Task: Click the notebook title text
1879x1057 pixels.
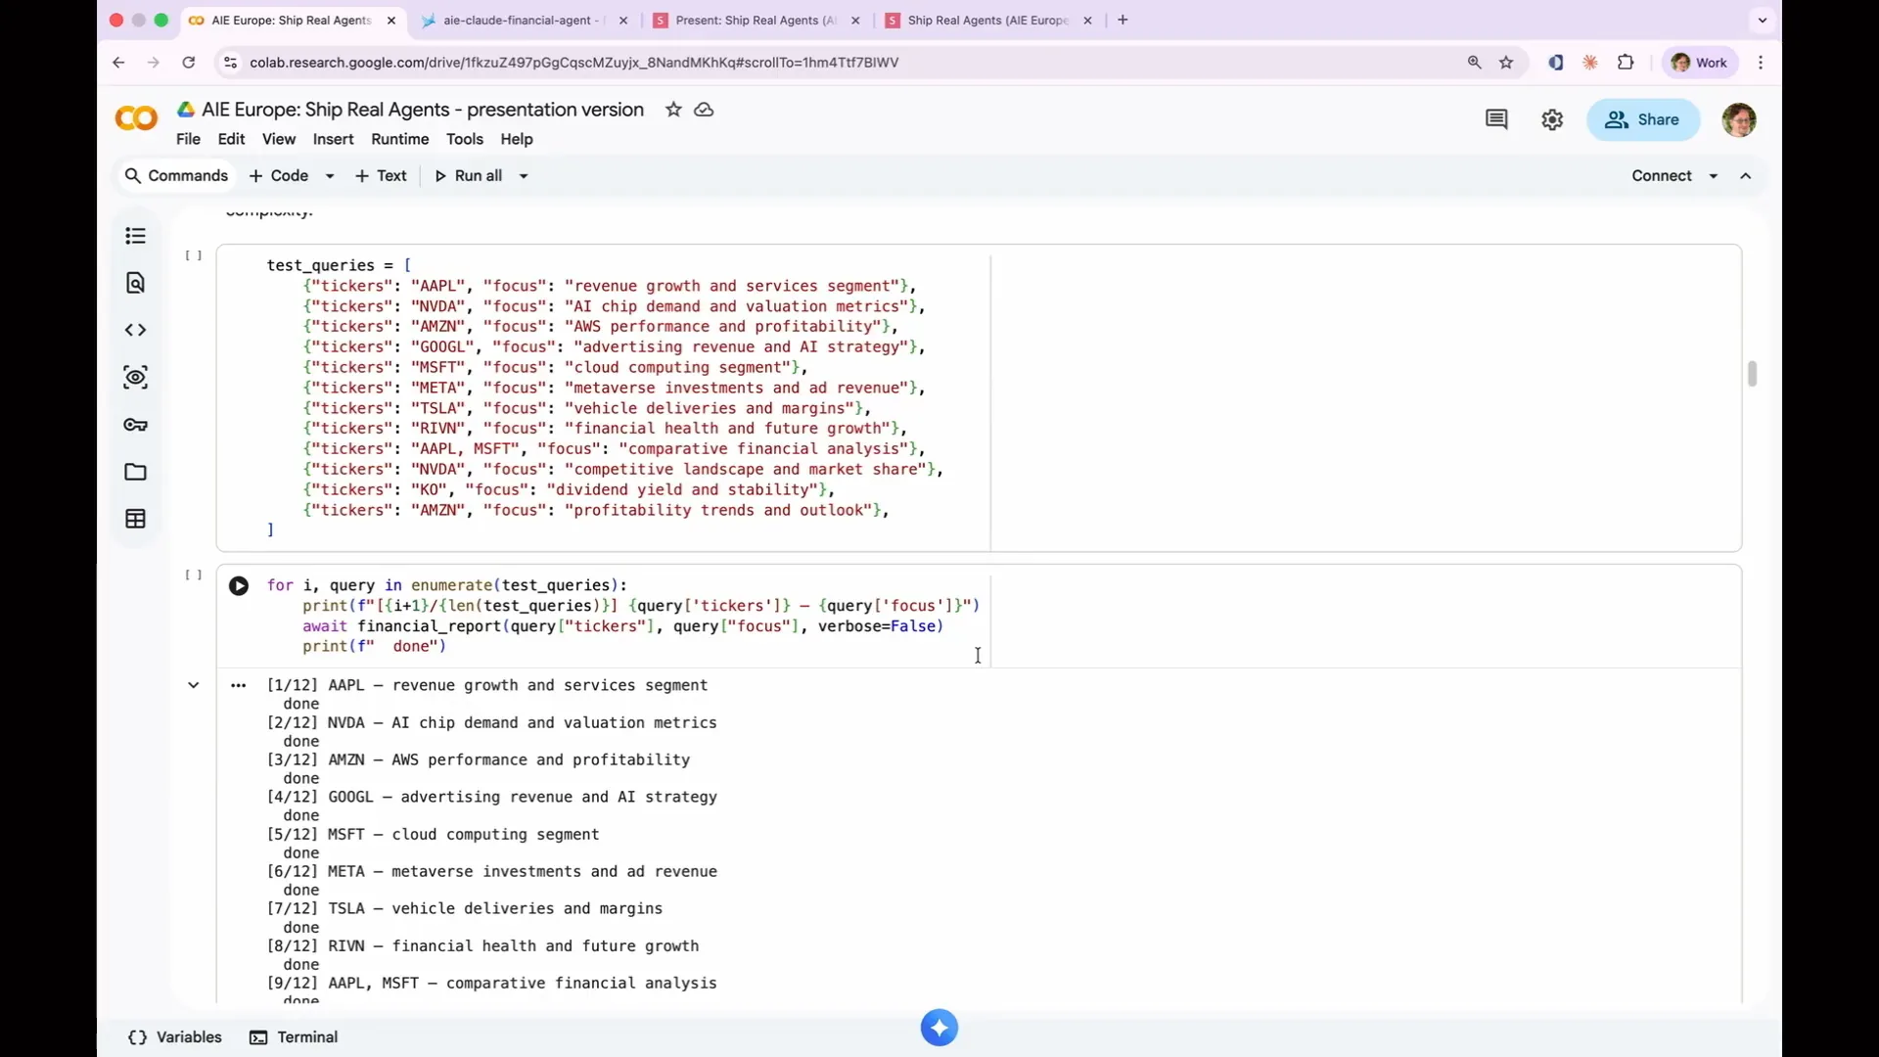Action: coord(423,110)
